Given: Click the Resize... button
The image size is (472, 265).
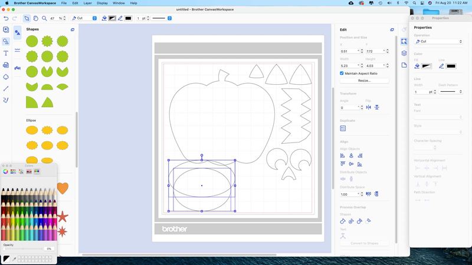Looking at the screenshot, I should pyautogui.click(x=364, y=81).
